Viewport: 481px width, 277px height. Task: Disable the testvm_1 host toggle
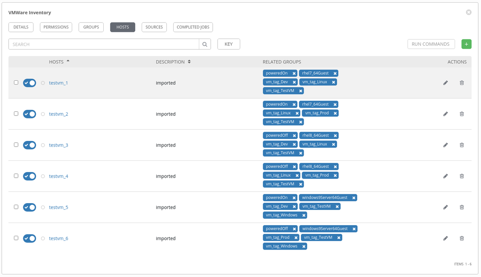tap(29, 82)
